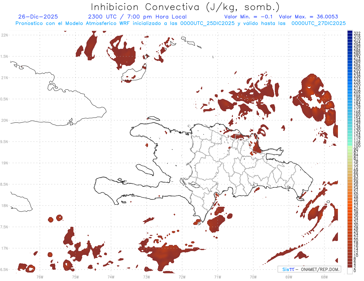The height and width of the screenshot is (281, 364).
Task: Click the '18N' latitude label
Action: click(x=5, y=206)
